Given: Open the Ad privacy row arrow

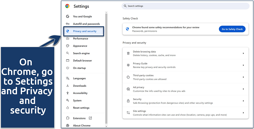Looking at the screenshot, I should coord(243,89).
